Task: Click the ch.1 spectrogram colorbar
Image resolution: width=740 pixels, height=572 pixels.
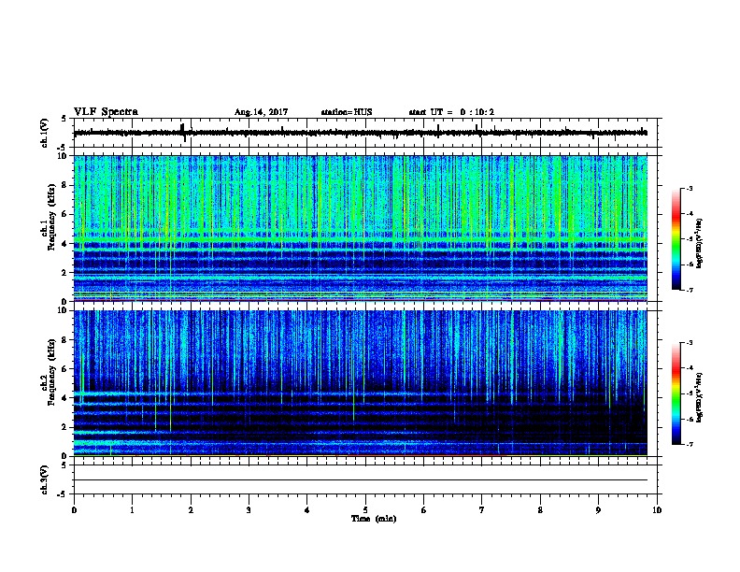Action: 676,239
